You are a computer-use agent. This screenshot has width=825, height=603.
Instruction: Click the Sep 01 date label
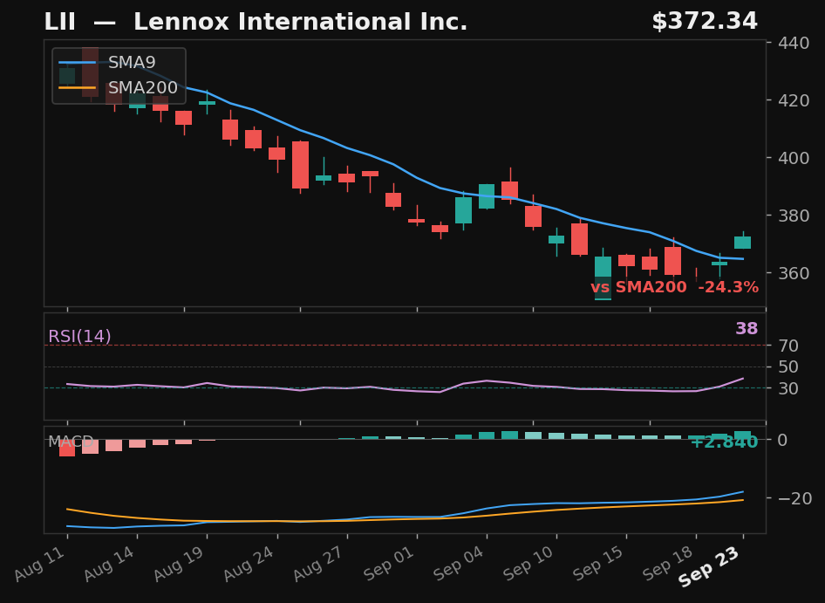coord(391,563)
